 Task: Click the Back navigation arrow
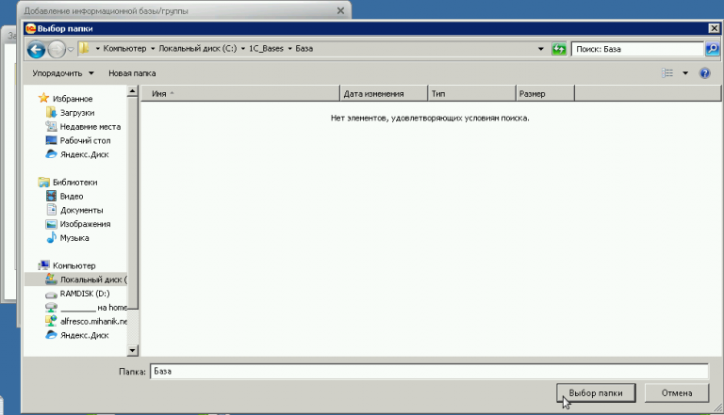tap(37, 49)
